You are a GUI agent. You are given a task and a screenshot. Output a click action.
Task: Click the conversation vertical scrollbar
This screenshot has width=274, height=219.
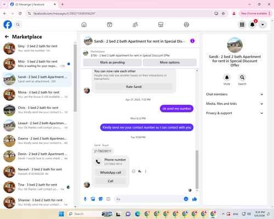tap(197, 170)
